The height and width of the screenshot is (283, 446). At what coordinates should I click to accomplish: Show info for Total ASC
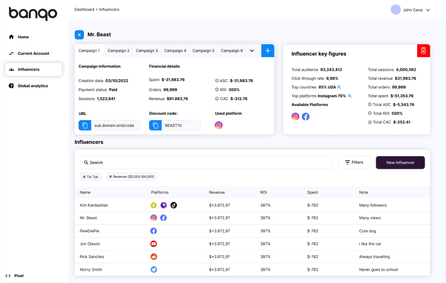(x=369, y=105)
